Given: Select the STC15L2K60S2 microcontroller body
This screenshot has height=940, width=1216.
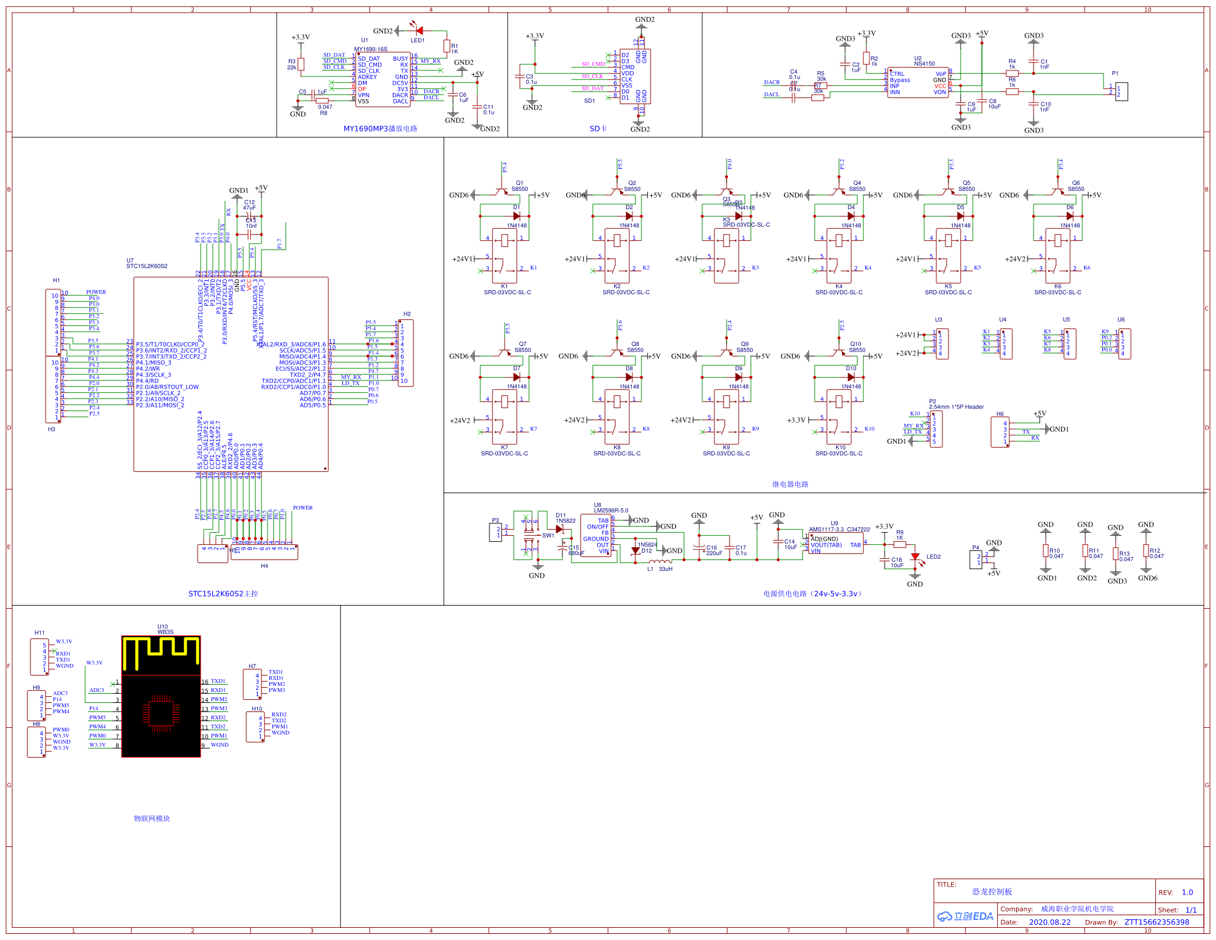Looking at the screenshot, I should pyautogui.click(x=231, y=374).
